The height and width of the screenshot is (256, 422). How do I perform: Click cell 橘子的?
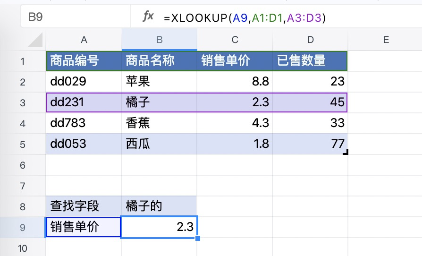pos(160,206)
